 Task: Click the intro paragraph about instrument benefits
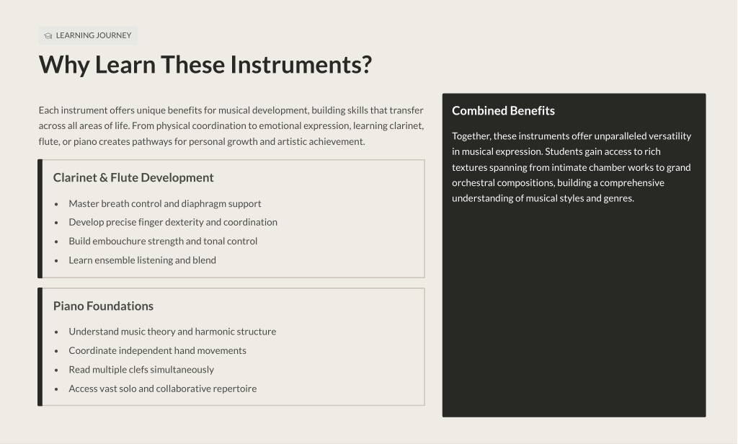231,126
